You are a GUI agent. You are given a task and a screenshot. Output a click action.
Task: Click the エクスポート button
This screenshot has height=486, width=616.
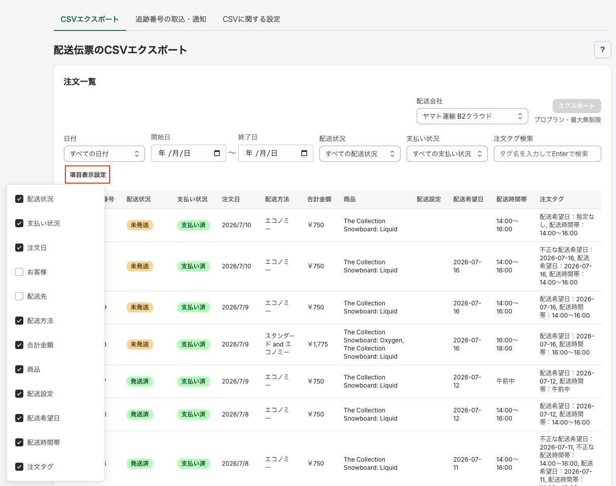(x=577, y=106)
